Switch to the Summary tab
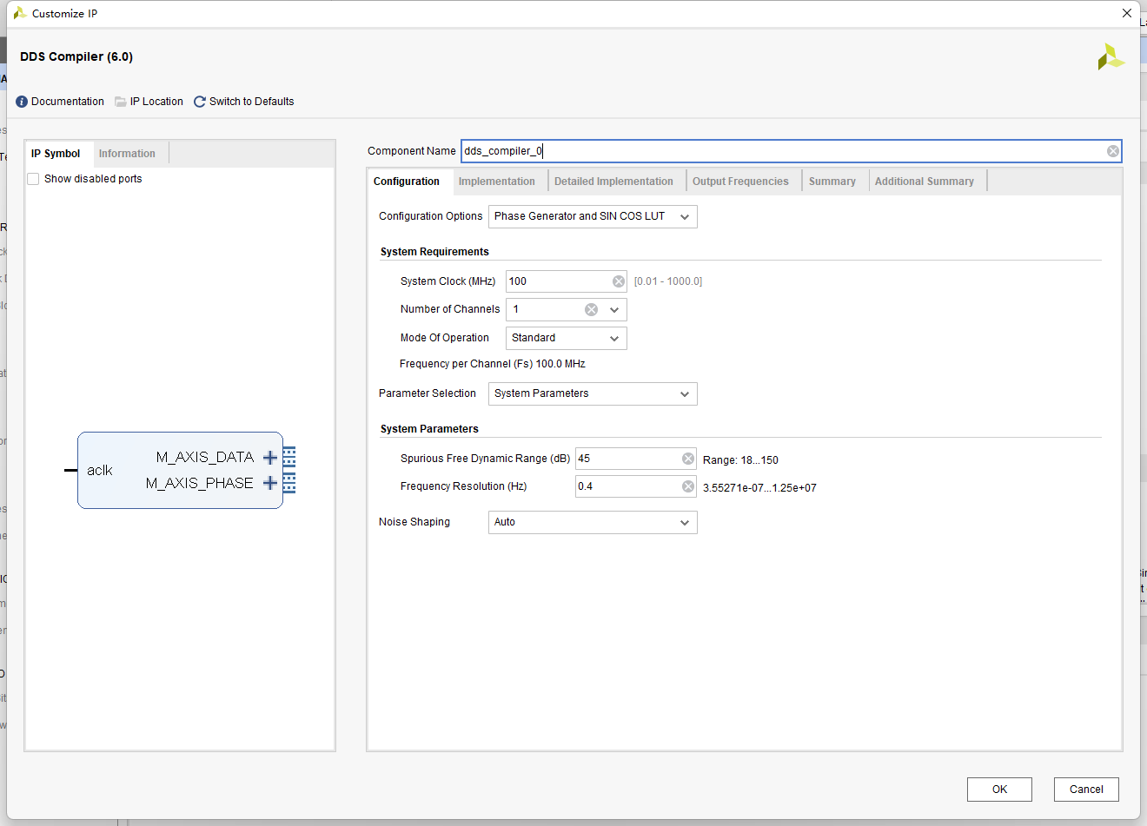1147x826 pixels. point(832,182)
